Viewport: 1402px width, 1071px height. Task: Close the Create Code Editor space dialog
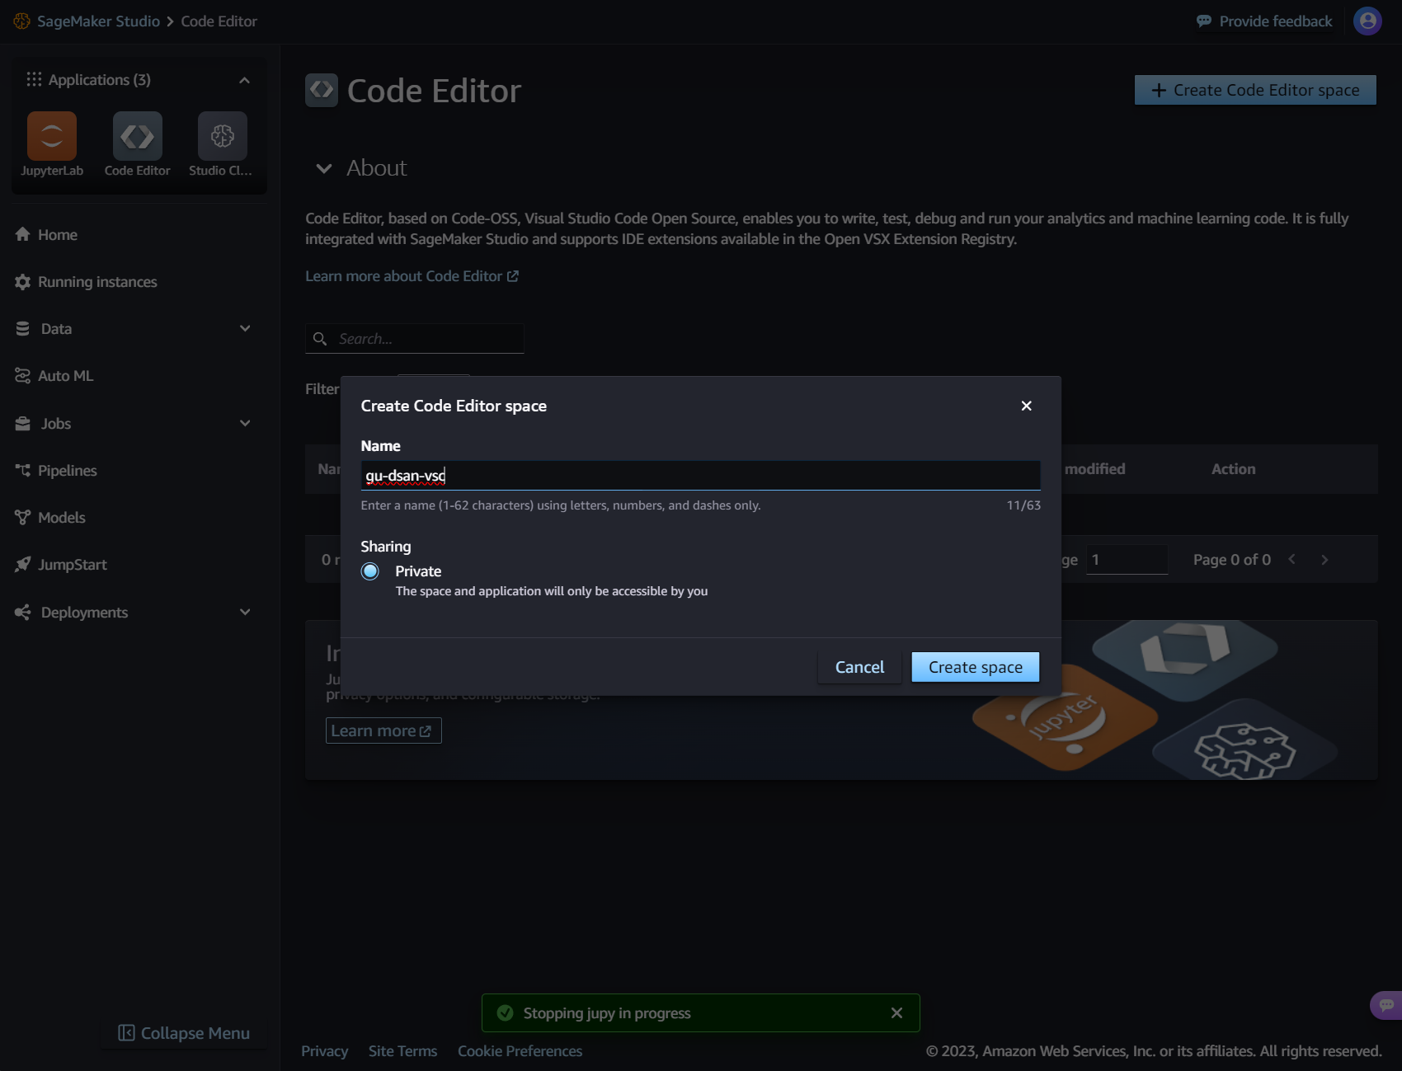pos(1027,406)
